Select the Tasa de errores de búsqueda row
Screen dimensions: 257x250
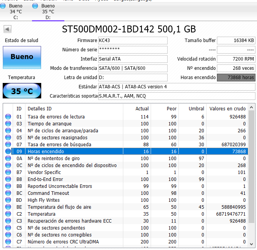point(59,145)
